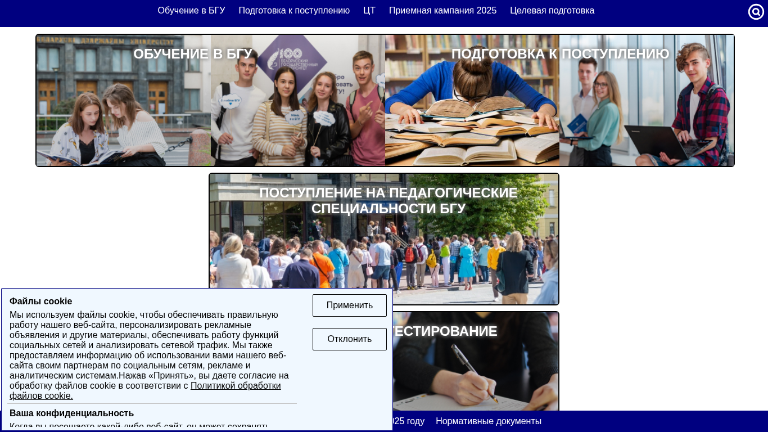
Task: Click the Применить cookie button
Action: pyautogui.click(x=350, y=305)
